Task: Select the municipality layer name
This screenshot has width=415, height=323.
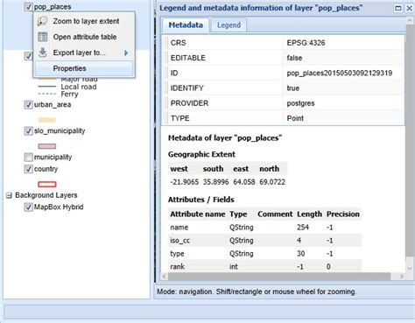Action: [53, 158]
